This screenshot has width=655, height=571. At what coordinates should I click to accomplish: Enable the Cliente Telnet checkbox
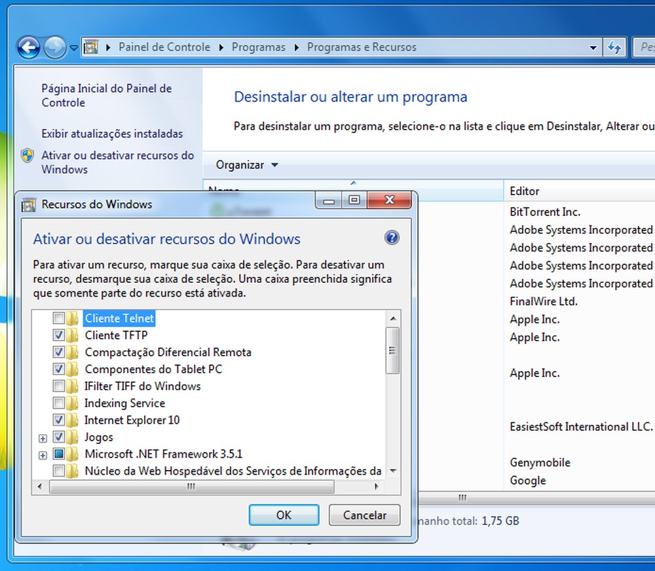(58, 318)
